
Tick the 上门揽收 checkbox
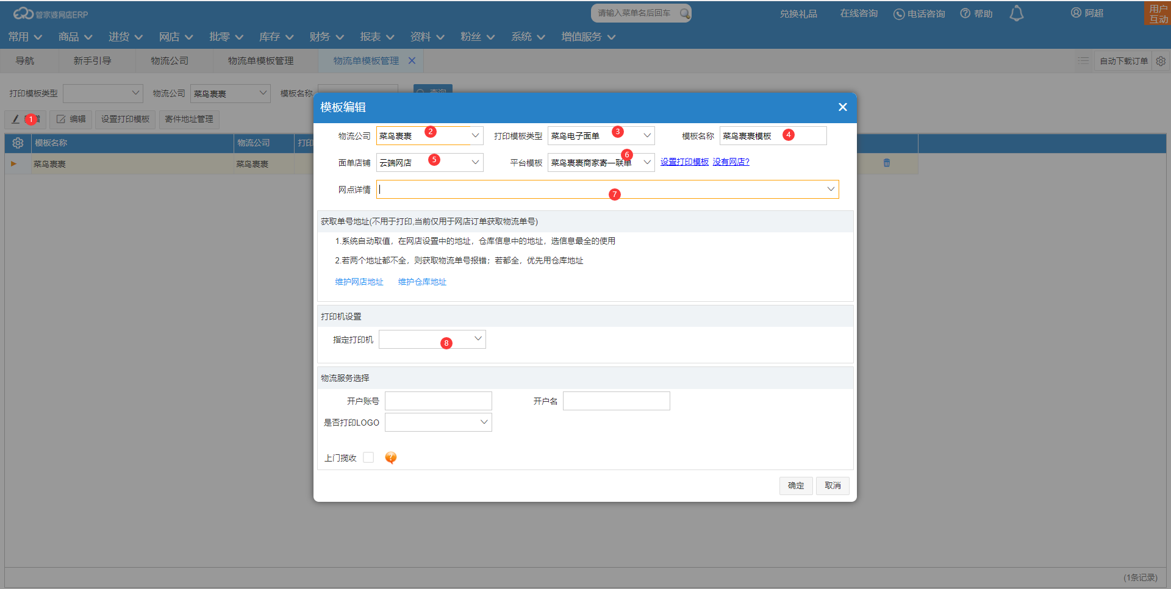(368, 457)
